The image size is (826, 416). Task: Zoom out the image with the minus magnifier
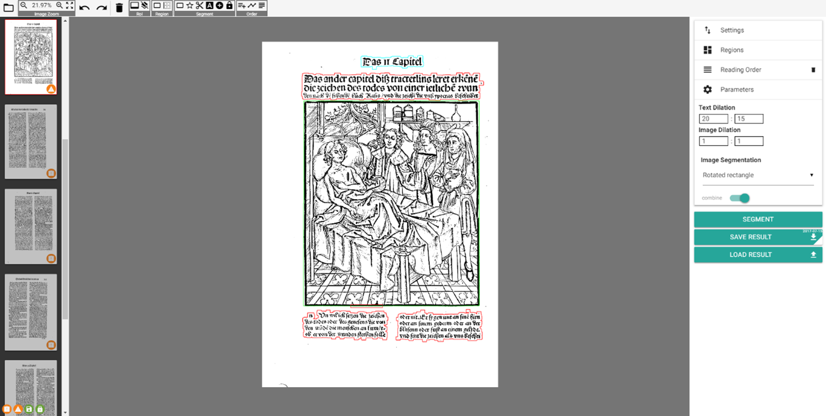(x=24, y=5)
